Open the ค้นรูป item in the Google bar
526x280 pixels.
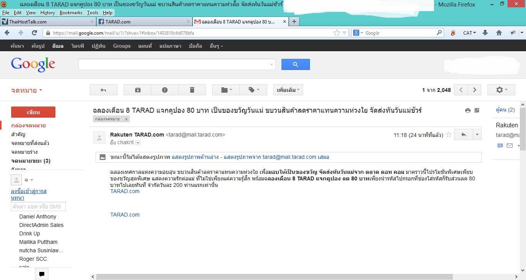(x=38, y=46)
